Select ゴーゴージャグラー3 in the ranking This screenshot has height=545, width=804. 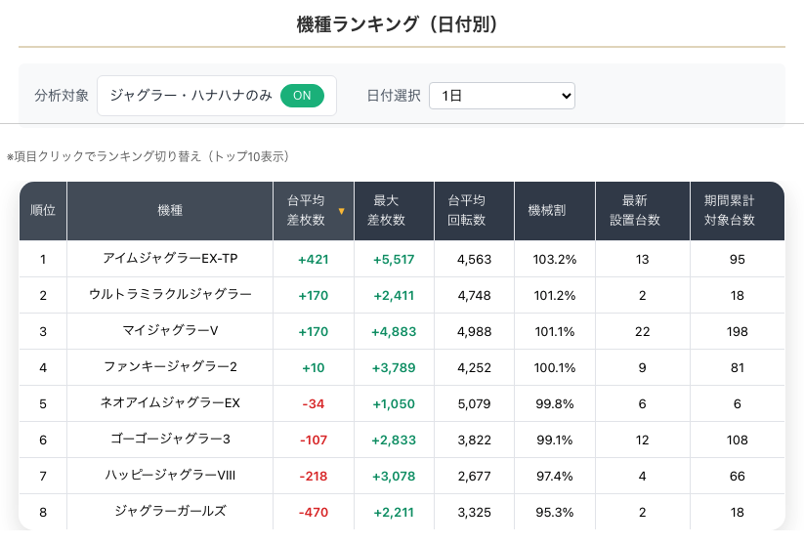[x=170, y=440]
